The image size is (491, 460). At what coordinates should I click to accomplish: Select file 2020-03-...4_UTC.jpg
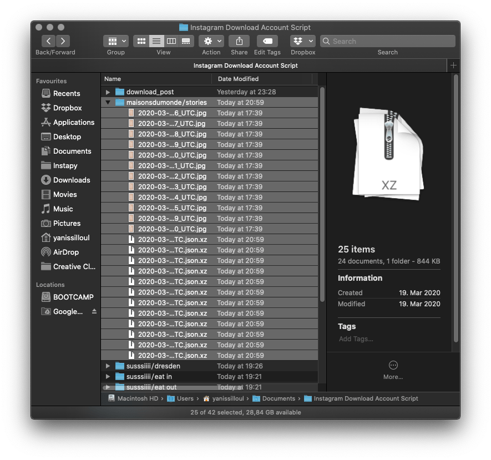coord(209,198)
